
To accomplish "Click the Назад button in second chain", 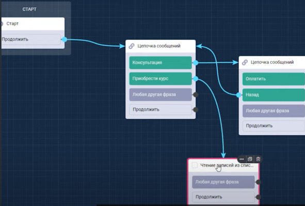I will coord(274,95).
